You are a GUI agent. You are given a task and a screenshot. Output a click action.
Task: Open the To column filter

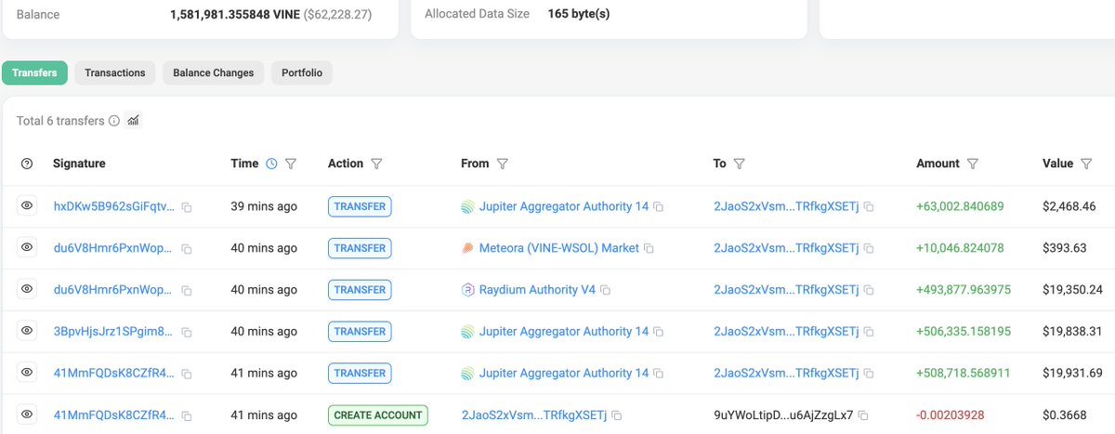click(739, 164)
